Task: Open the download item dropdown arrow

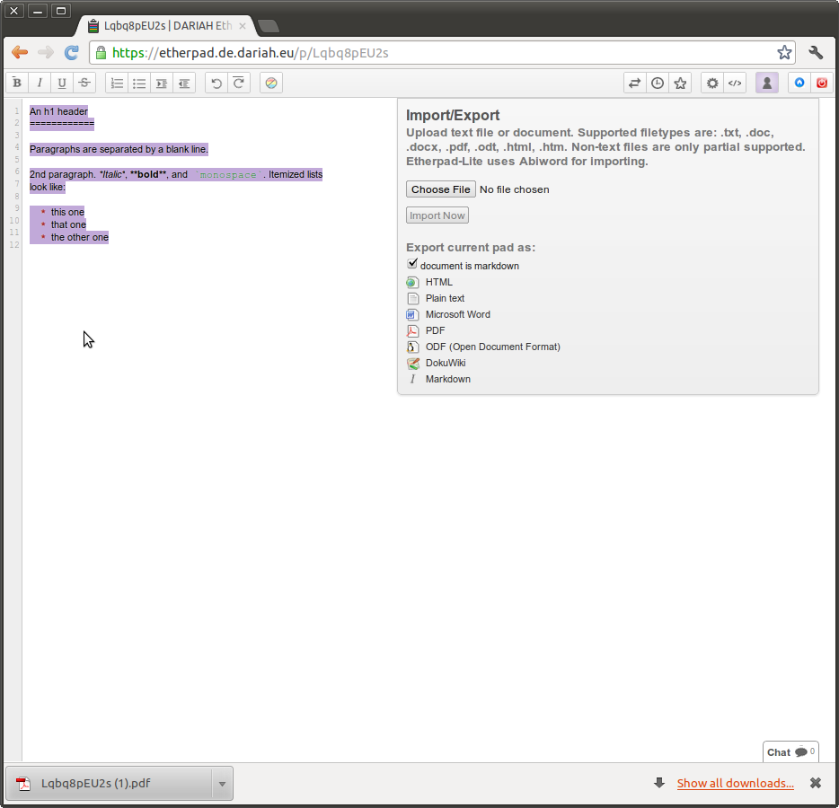Action: tap(222, 784)
